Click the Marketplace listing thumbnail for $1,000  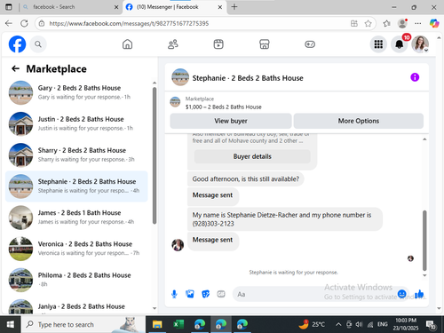tap(175, 102)
